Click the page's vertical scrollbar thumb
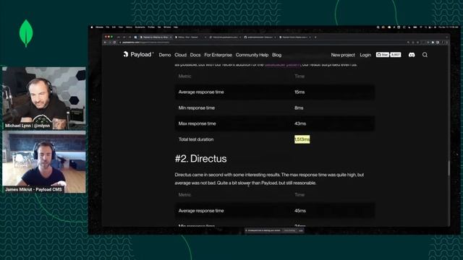463x260 pixels. (x=449, y=168)
